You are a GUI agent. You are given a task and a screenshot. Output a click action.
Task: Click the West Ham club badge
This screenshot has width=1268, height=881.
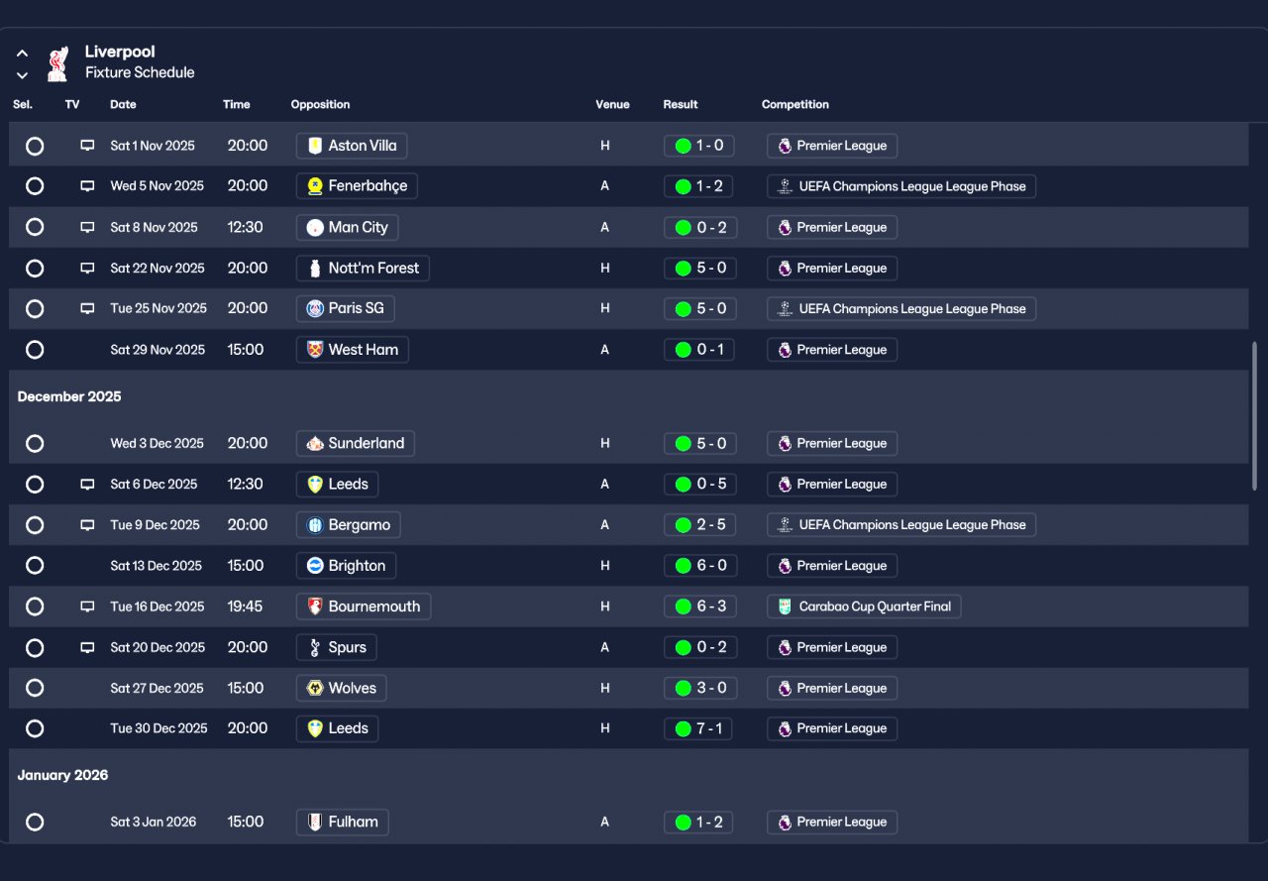tap(315, 350)
